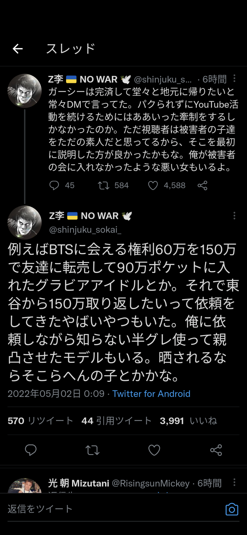This screenshot has height=535, width=247.
Task: Go back with the arrow icon
Action: click(x=18, y=49)
